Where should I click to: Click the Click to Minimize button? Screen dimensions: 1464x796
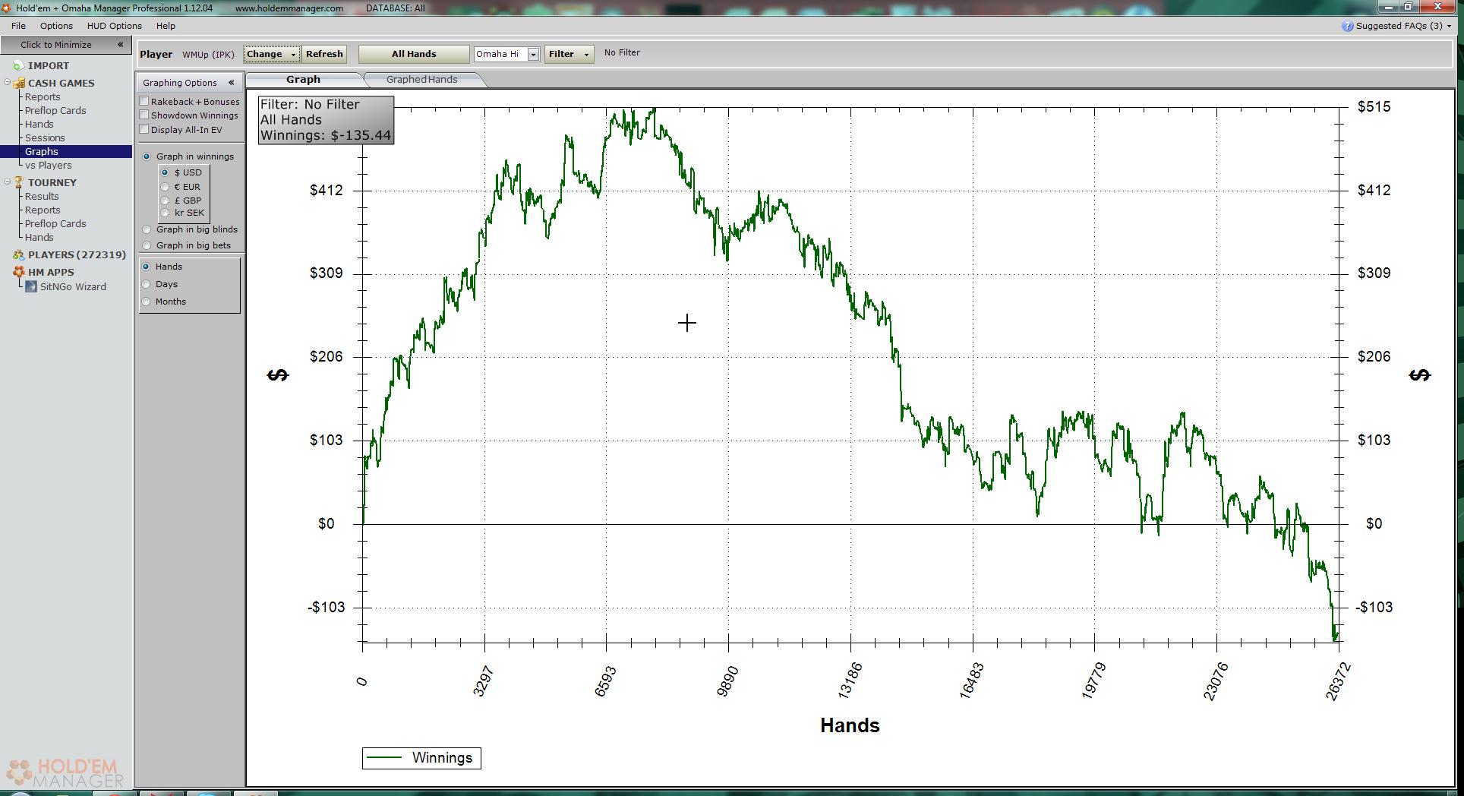[x=66, y=45]
